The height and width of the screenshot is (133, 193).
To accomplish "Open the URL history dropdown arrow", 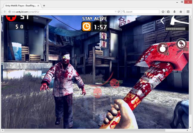I will 116,12.
